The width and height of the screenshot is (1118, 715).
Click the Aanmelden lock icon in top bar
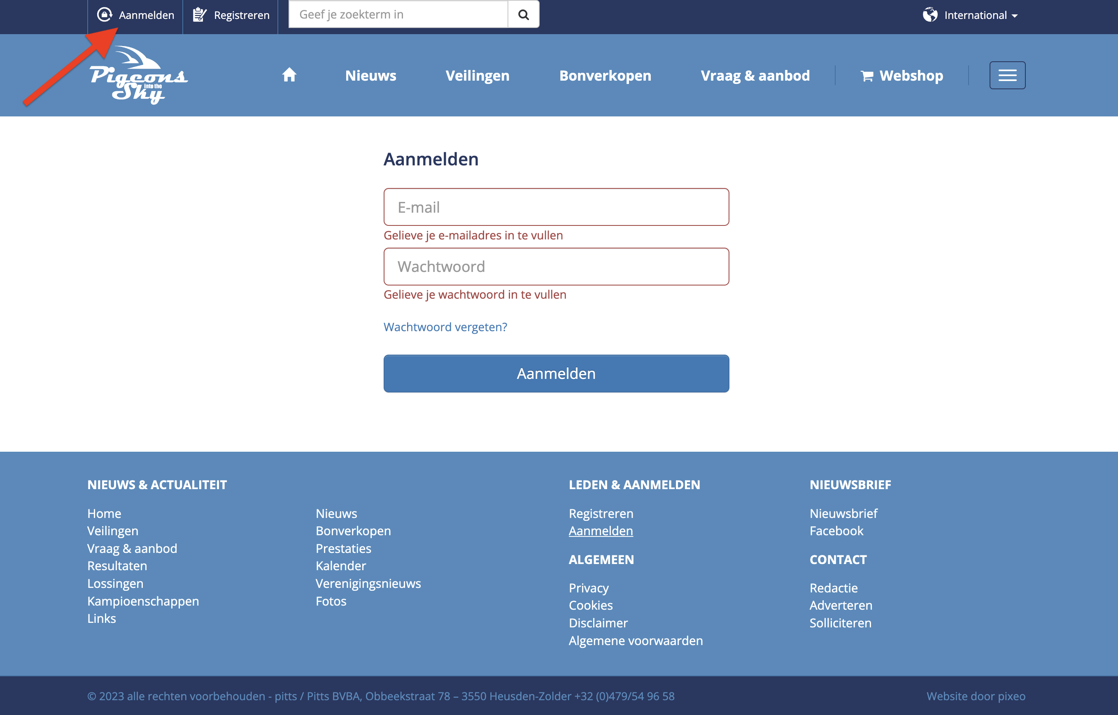point(105,15)
